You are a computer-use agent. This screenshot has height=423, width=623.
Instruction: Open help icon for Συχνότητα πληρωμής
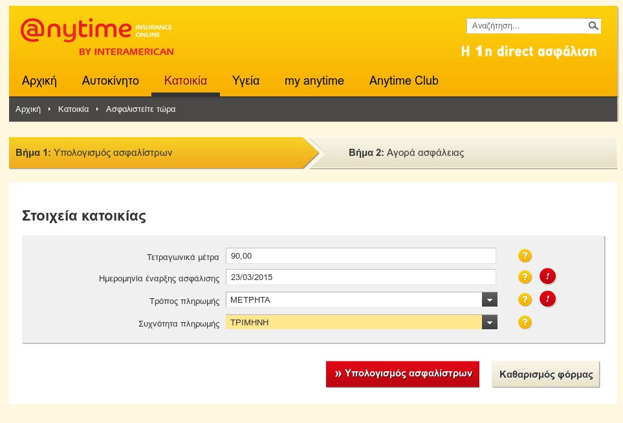pos(525,322)
